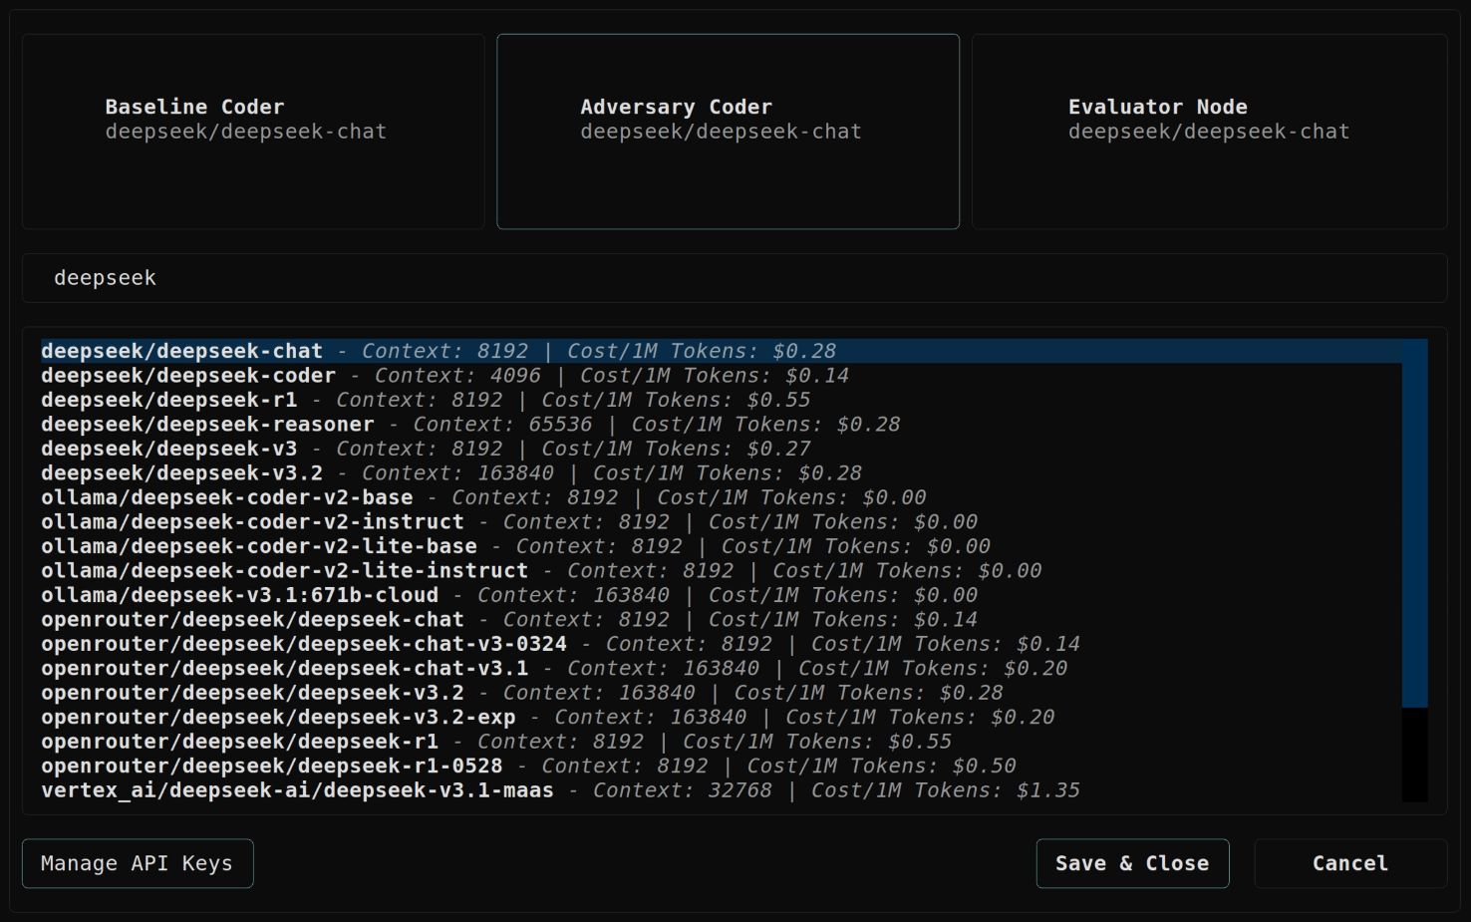Select ollama/deepseek-v3.1:671b-cloud row
This screenshot has height=922, width=1471.
(x=722, y=595)
